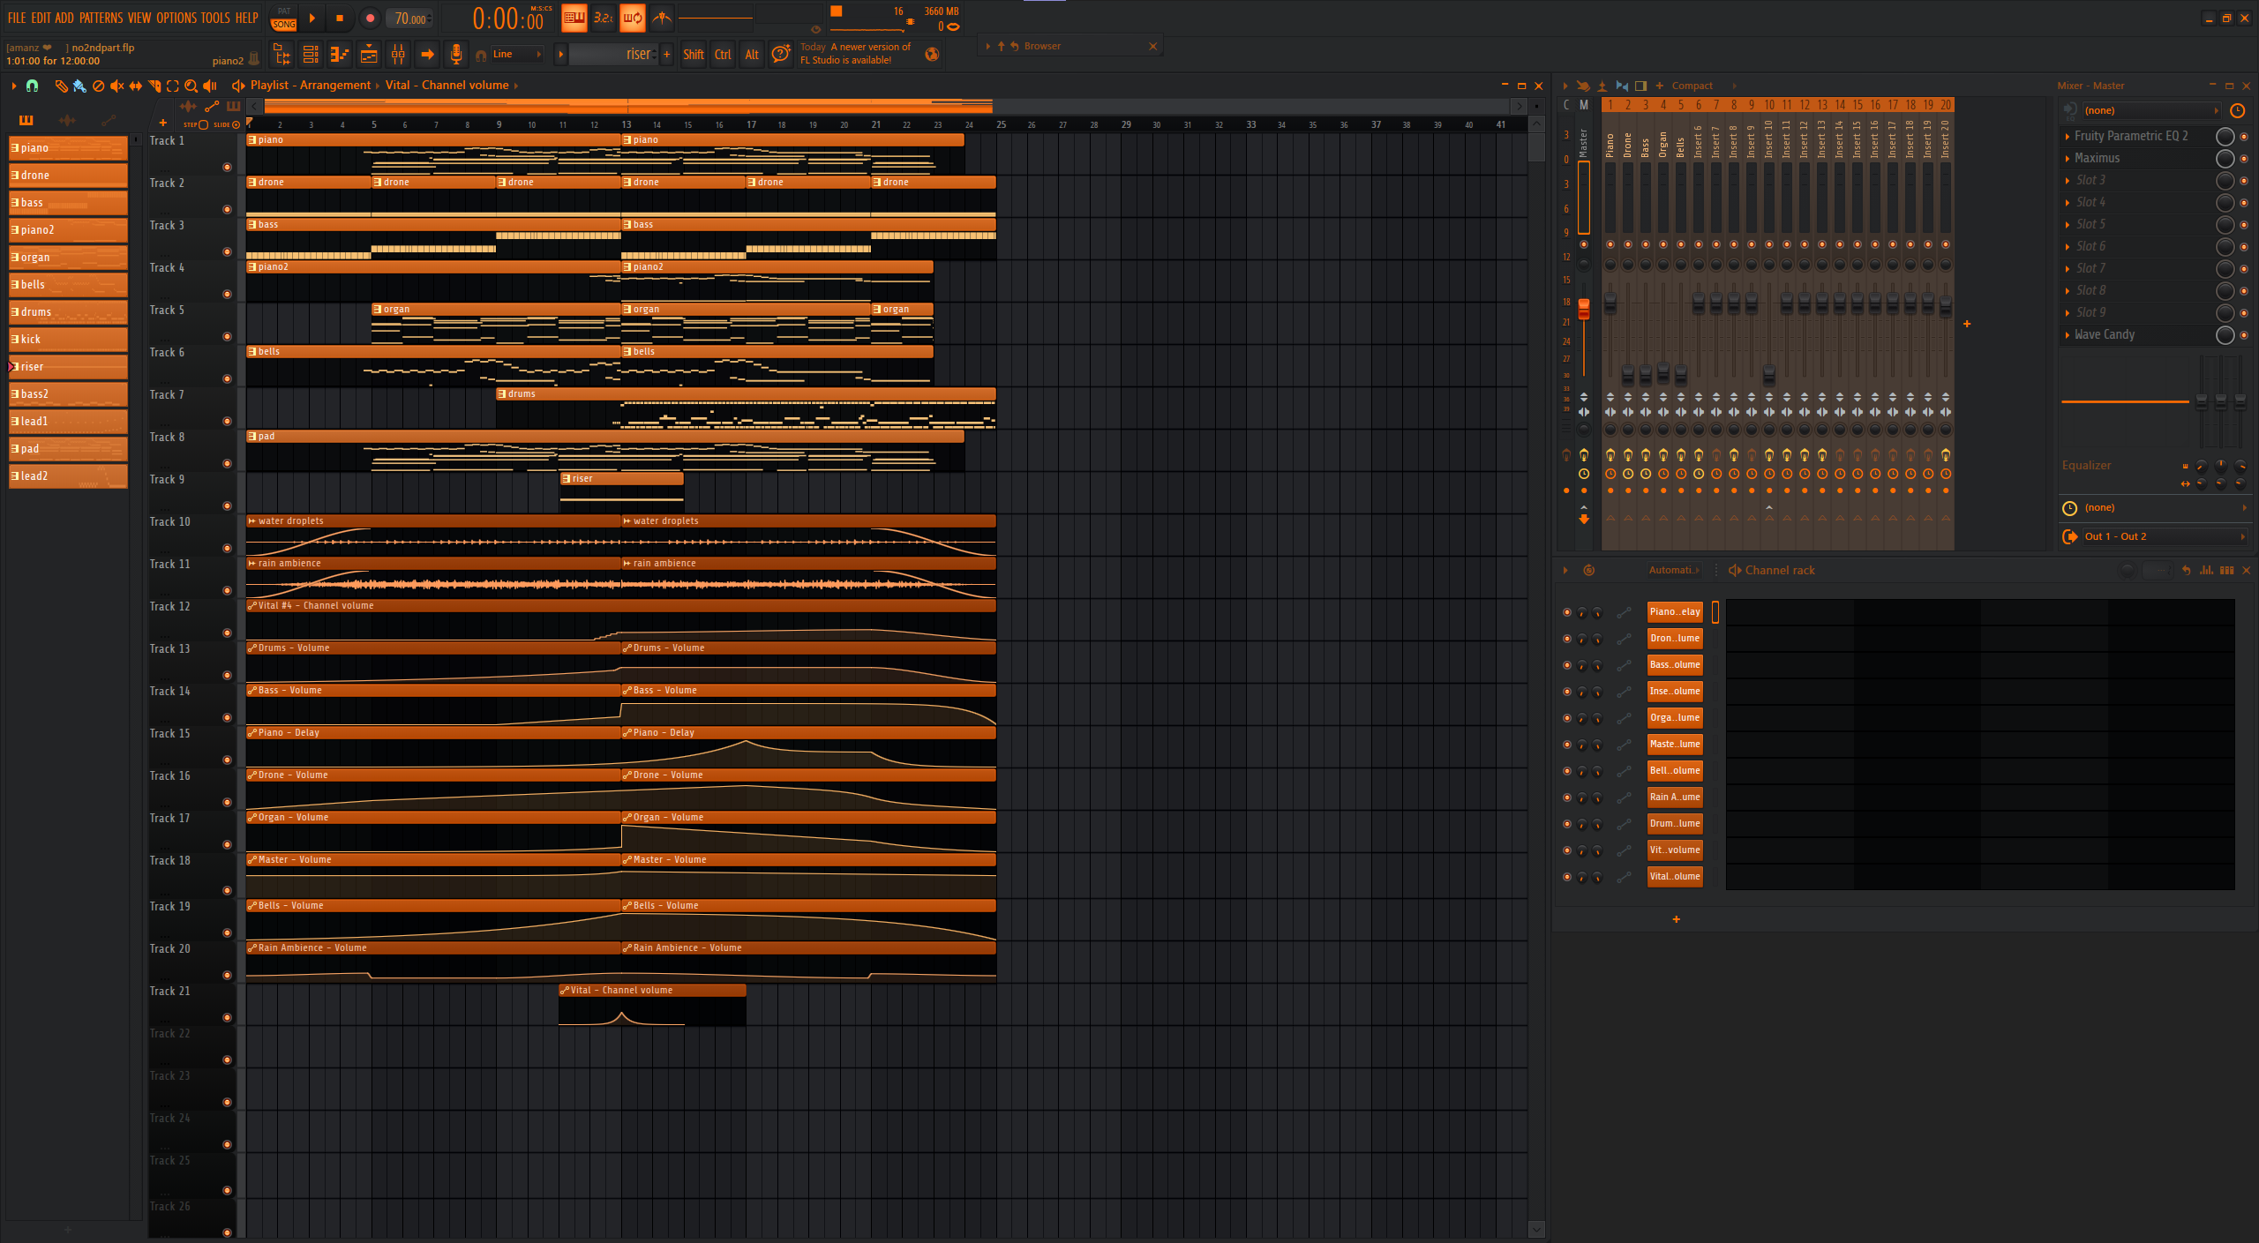The image size is (2259, 1243).
Task: Click the Master mixer volume fader
Action: 1584,309
